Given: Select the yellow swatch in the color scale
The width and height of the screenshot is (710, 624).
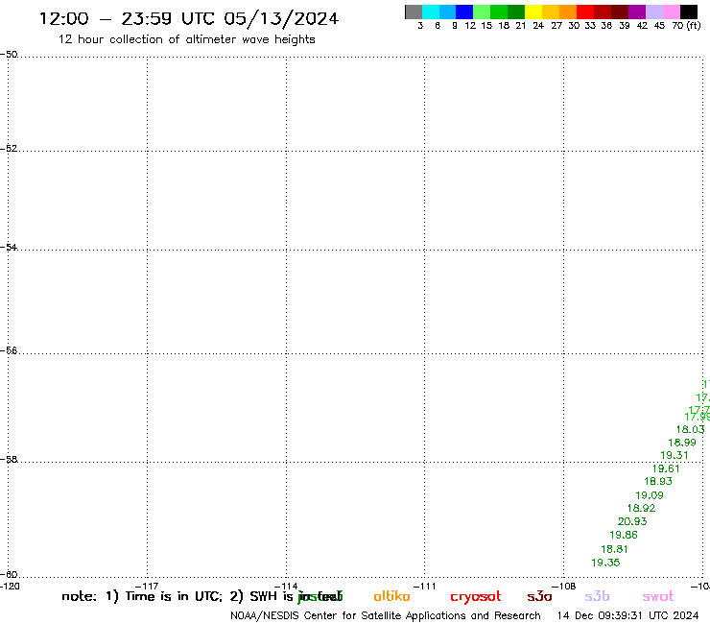Looking at the screenshot, I should point(532,12).
